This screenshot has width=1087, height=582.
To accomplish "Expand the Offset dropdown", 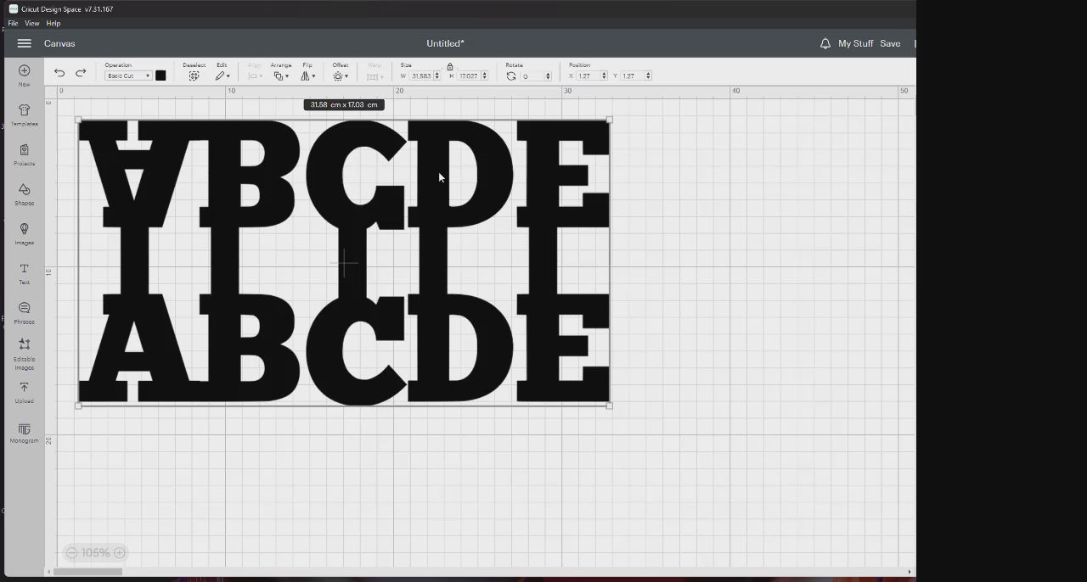I will tap(341, 76).
